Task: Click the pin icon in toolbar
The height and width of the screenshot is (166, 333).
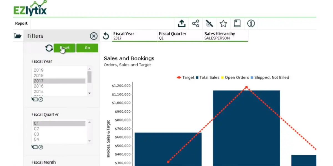Action: point(209,24)
